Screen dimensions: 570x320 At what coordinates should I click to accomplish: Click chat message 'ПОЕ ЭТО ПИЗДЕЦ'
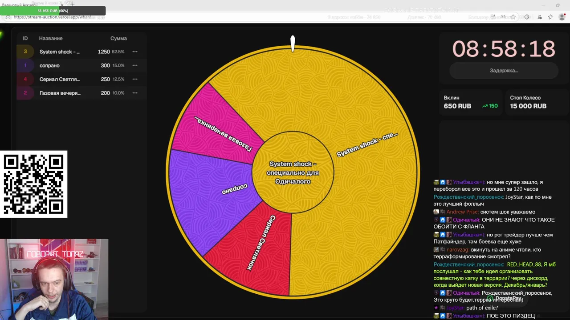pos(511,316)
